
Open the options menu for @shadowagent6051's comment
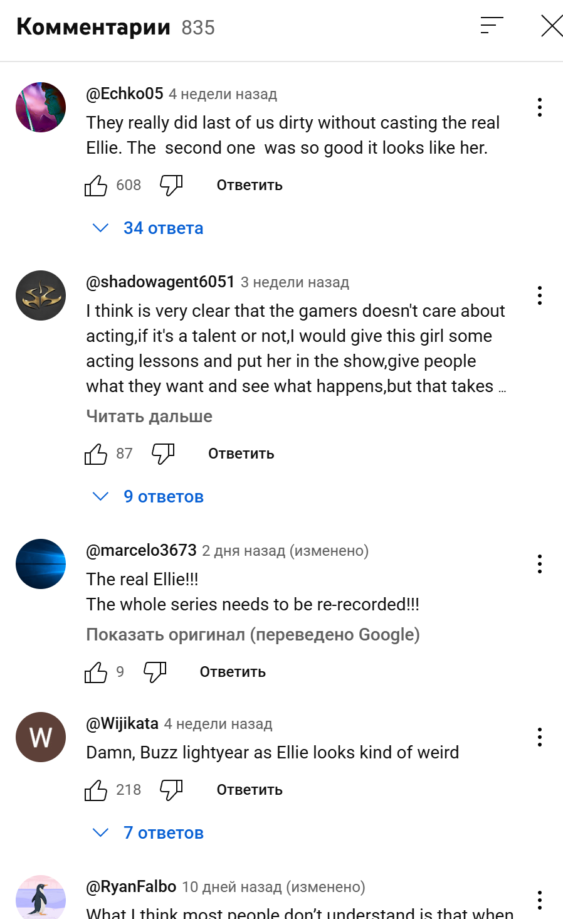(x=540, y=295)
